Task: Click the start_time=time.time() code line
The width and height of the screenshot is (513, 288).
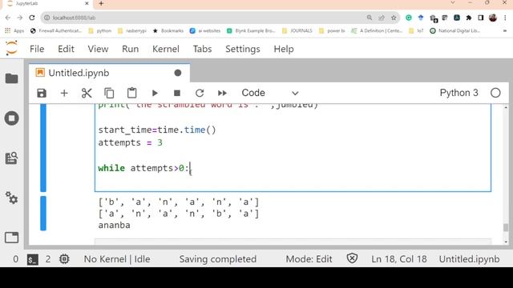Action: [x=157, y=130]
